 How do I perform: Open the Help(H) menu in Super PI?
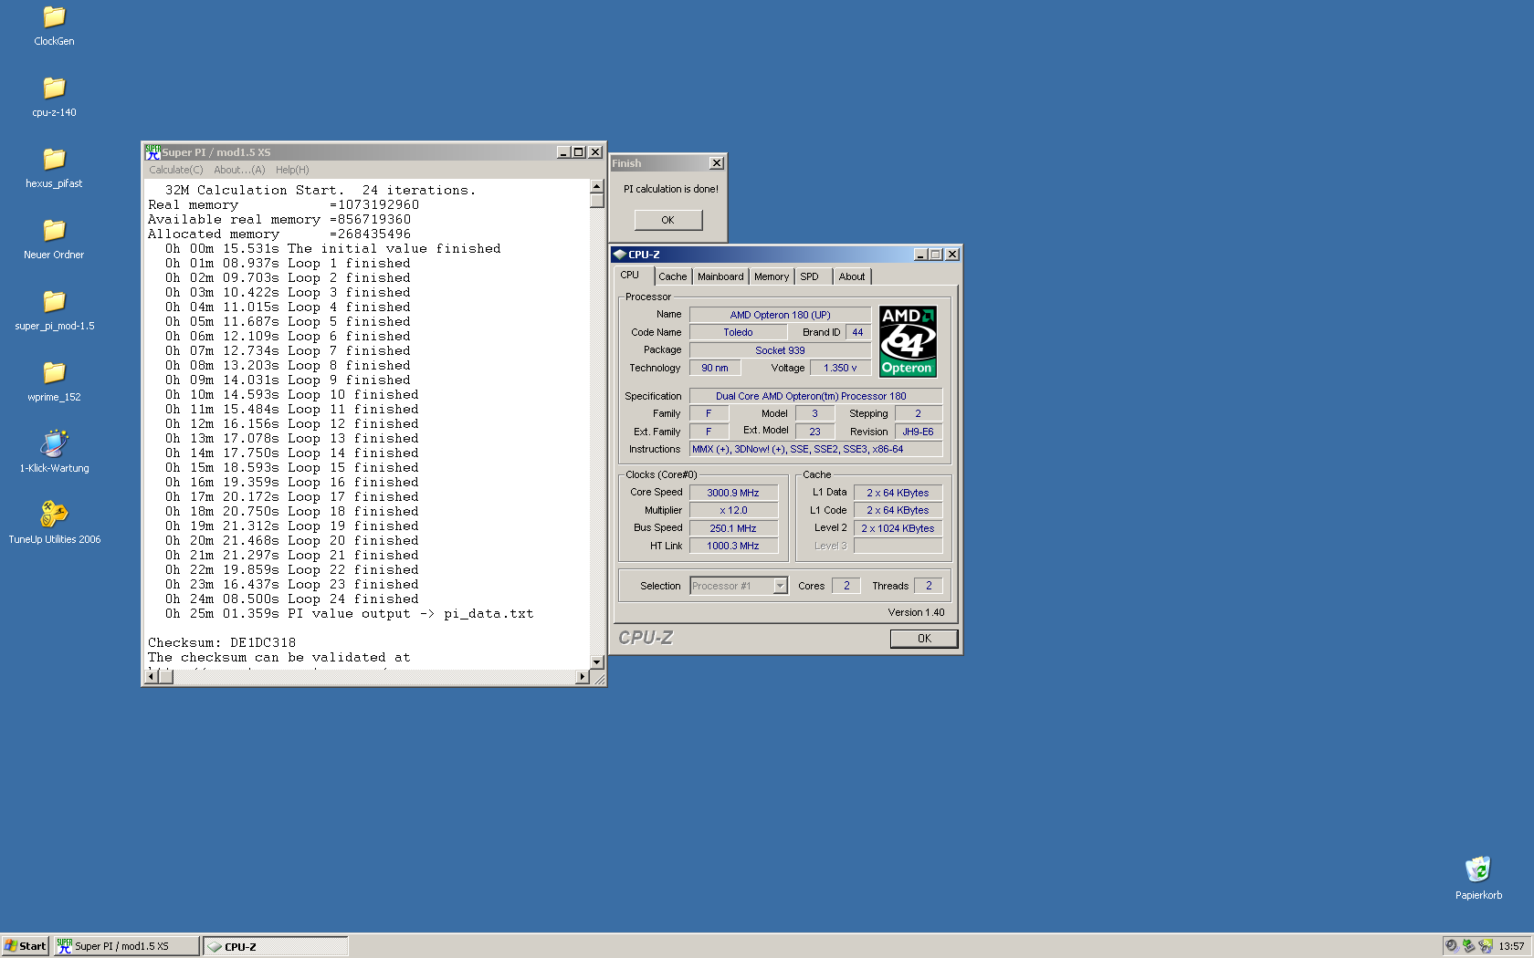pyautogui.click(x=292, y=170)
